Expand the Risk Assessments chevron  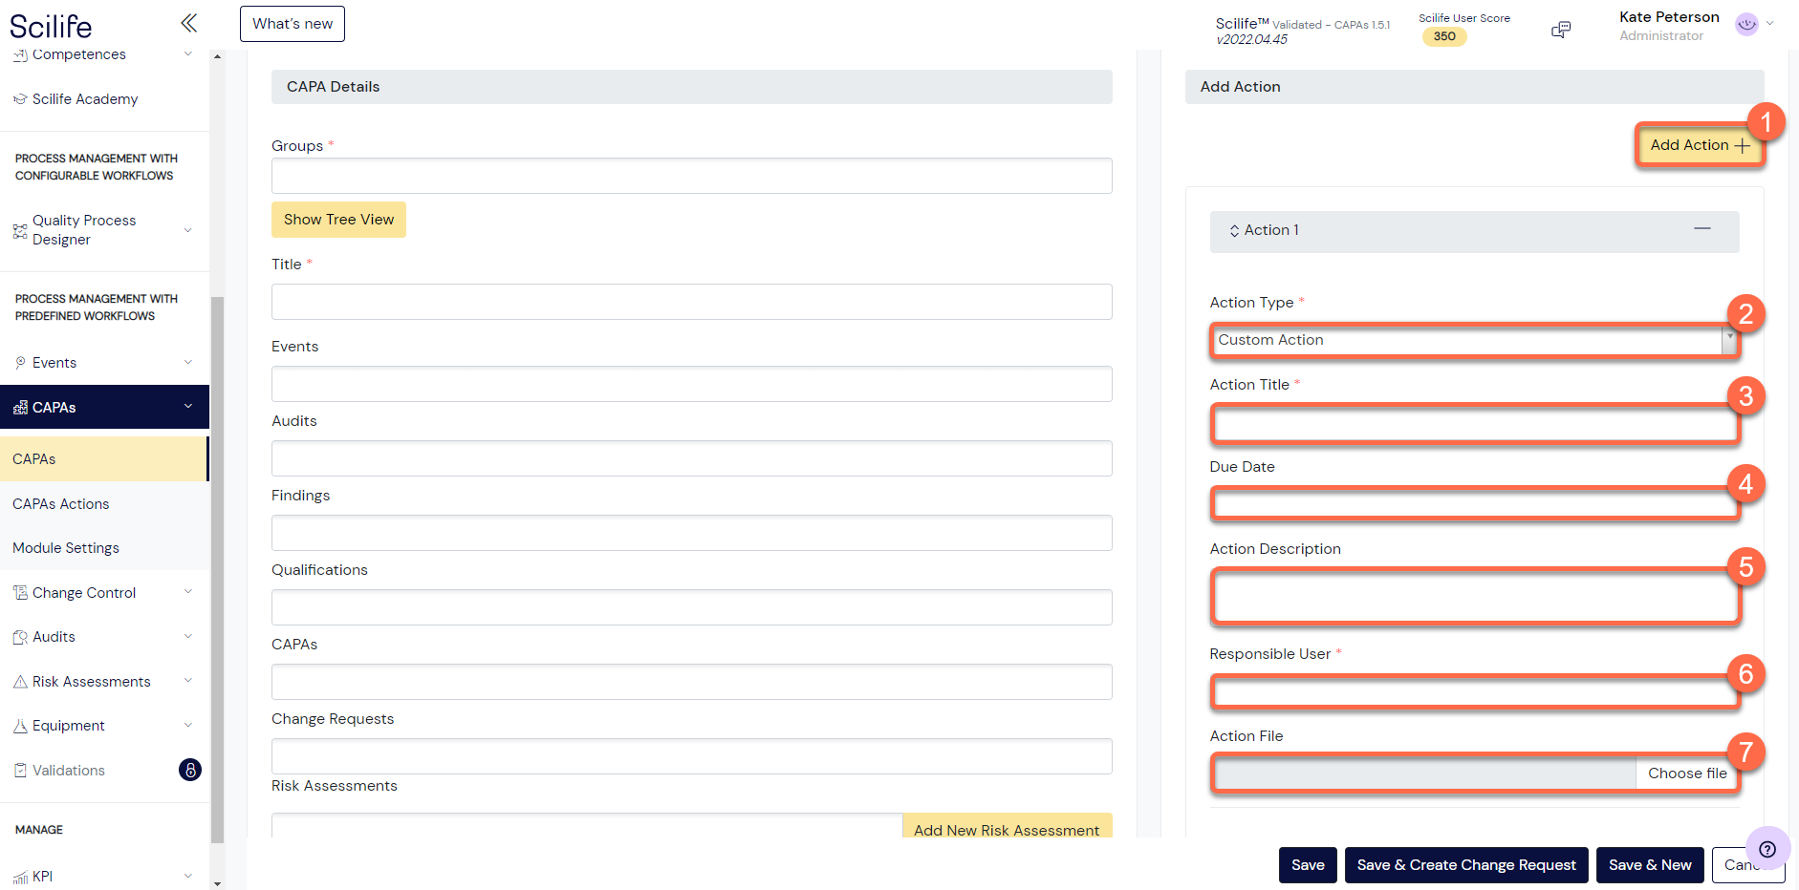(x=188, y=681)
